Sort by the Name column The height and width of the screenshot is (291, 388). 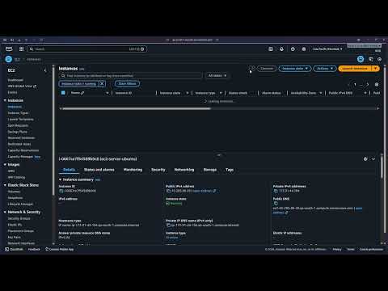click(107, 93)
